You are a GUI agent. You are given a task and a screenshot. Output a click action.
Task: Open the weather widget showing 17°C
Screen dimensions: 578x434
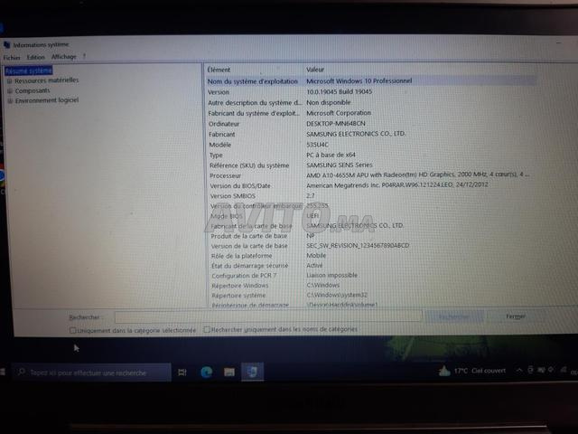point(471,371)
